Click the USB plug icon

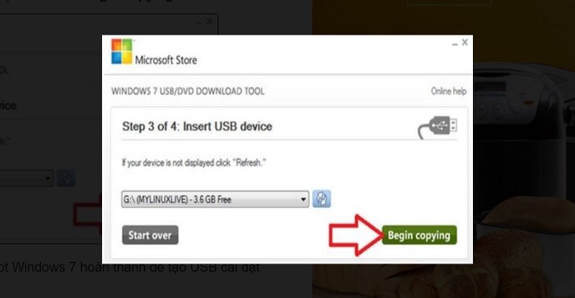pos(438,127)
